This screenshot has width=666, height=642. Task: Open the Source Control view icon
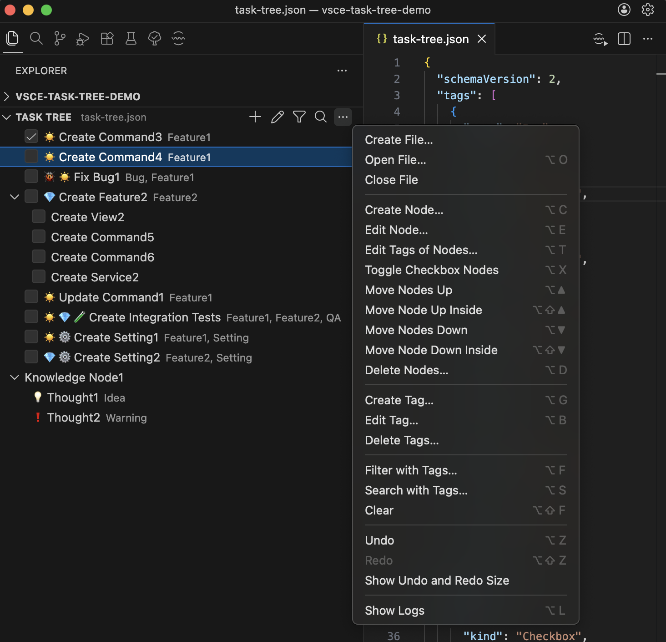[x=60, y=38]
